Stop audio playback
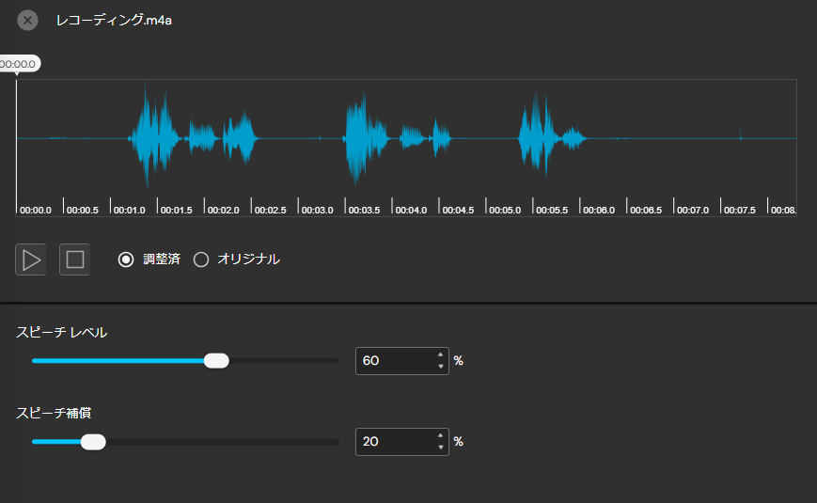This screenshot has height=503, width=817. pyautogui.click(x=74, y=259)
